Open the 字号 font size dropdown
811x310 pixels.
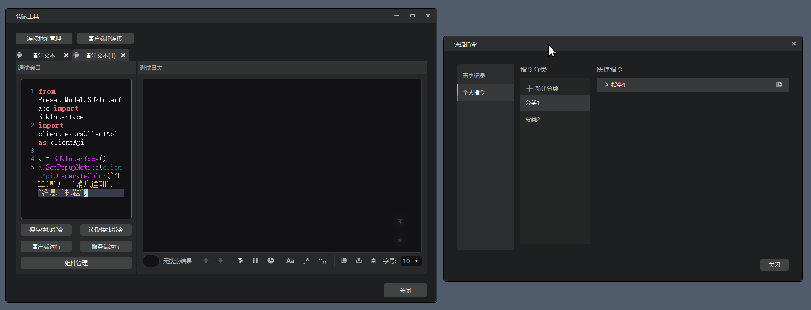pyautogui.click(x=411, y=261)
